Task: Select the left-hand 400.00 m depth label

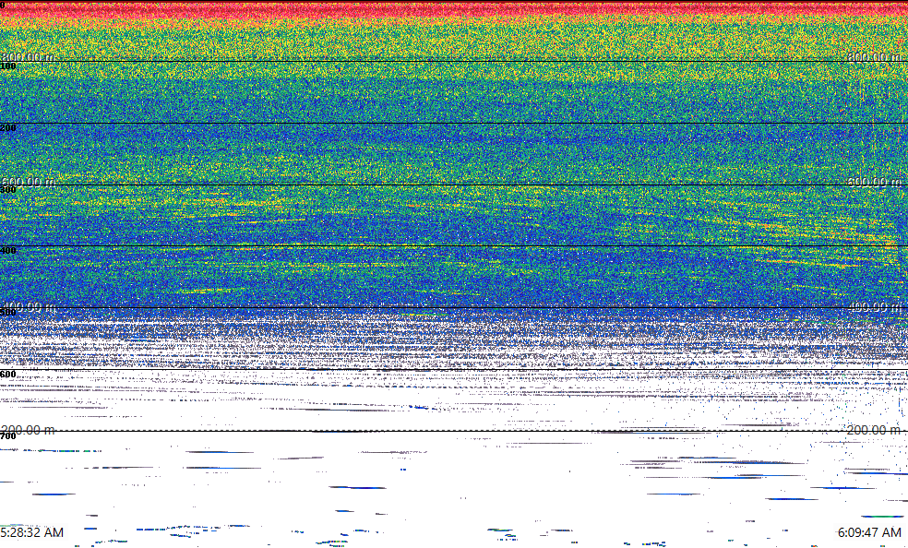Action: pyautogui.click(x=28, y=306)
